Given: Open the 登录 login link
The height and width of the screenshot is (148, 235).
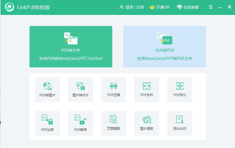Looking at the screenshot, I should click(x=129, y=7).
